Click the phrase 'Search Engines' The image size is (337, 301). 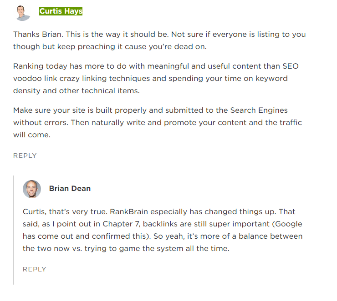(x=259, y=110)
